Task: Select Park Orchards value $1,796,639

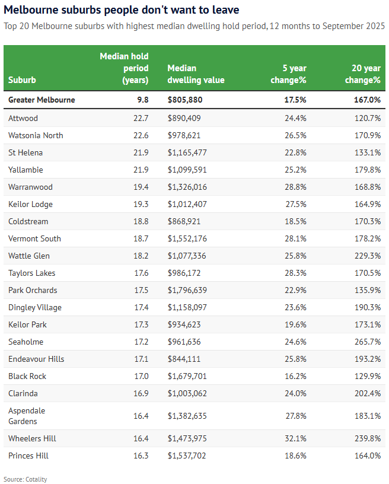Action: [x=187, y=290]
